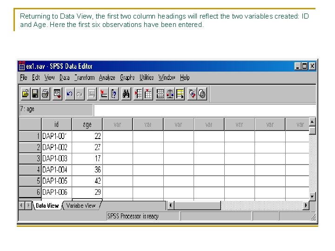Image resolution: width=335 pixels, height=251 pixels.
Task: Click the Go to Case icon
Action: (x=104, y=94)
